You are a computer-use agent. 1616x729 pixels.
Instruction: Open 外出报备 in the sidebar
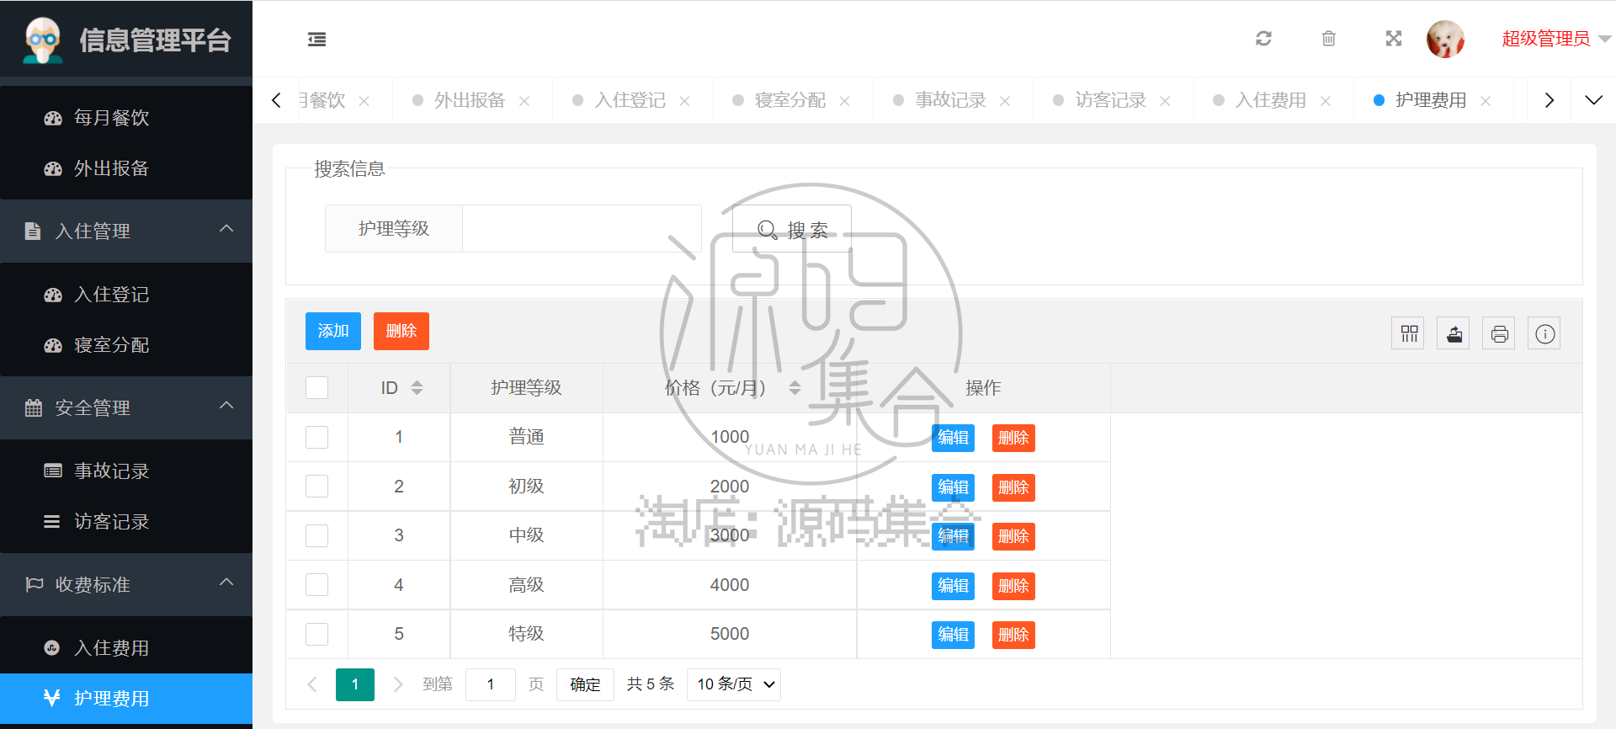126,168
